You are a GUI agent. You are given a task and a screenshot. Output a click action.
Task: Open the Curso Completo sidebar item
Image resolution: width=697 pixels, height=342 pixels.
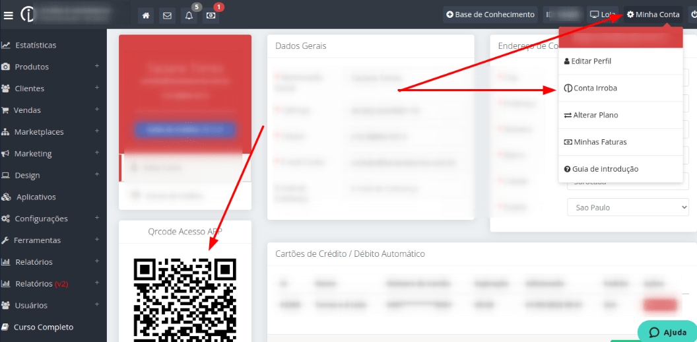tap(53, 327)
